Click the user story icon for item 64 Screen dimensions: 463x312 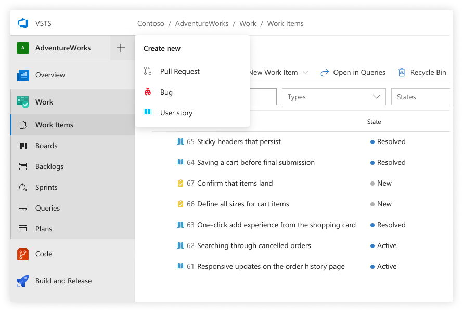181,162
